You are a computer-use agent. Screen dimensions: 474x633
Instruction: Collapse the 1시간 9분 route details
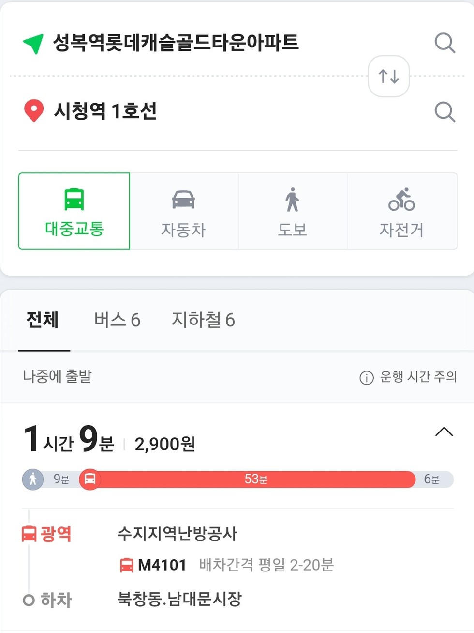tap(444, 432)
